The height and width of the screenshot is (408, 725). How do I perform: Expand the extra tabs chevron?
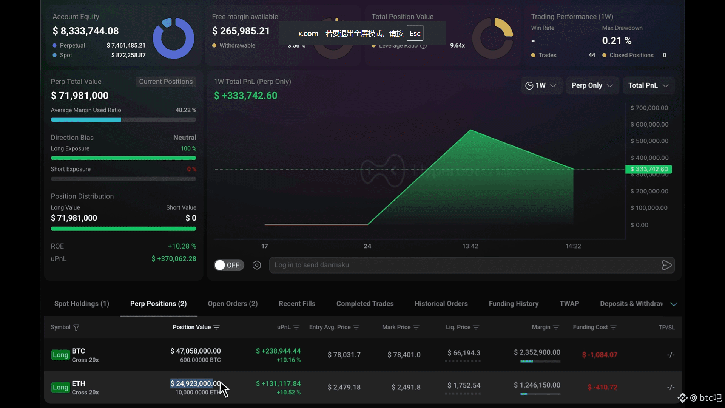674,304
